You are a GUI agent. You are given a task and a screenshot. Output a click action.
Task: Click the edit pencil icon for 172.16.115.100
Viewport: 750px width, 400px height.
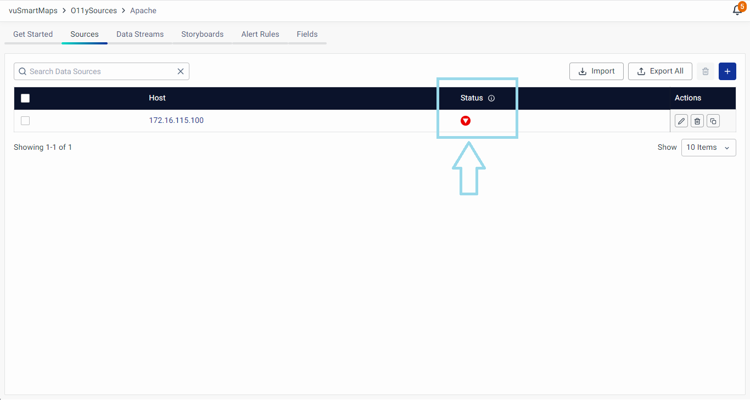[x=681, y=121]
